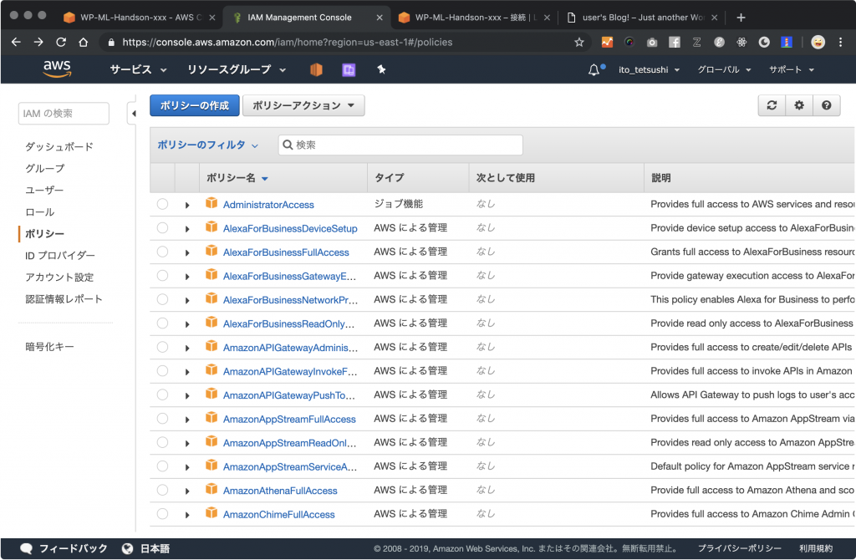The image size is (856, 560).
Task: Select the AlexaForBusinessFullAccess radio button
Action: click(x=162, y=252)
